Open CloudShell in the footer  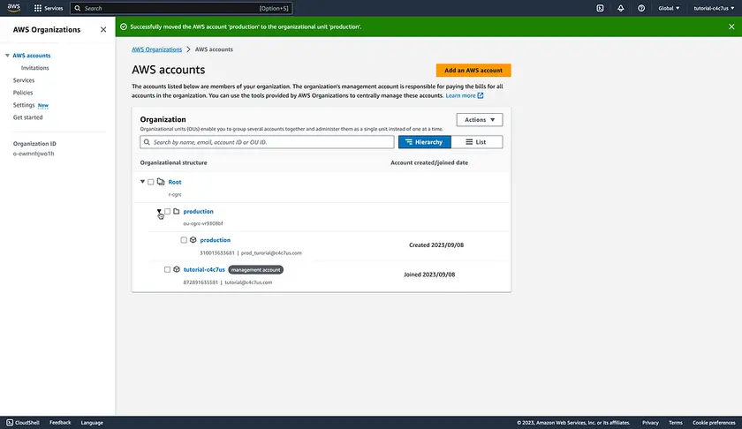tap(23, 422)
